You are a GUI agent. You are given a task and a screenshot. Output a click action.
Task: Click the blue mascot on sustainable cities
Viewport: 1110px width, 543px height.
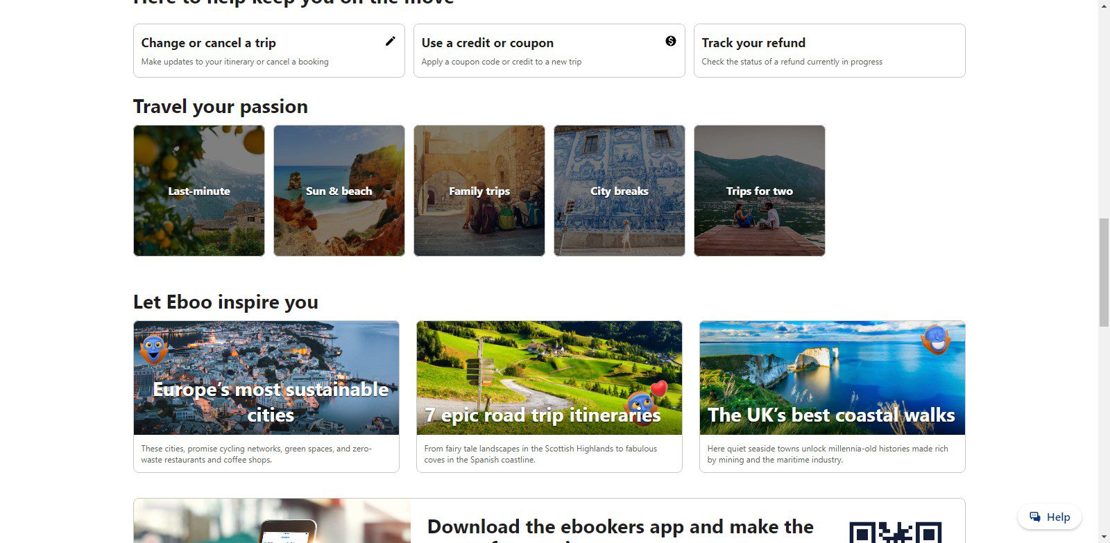click(153, 349)
